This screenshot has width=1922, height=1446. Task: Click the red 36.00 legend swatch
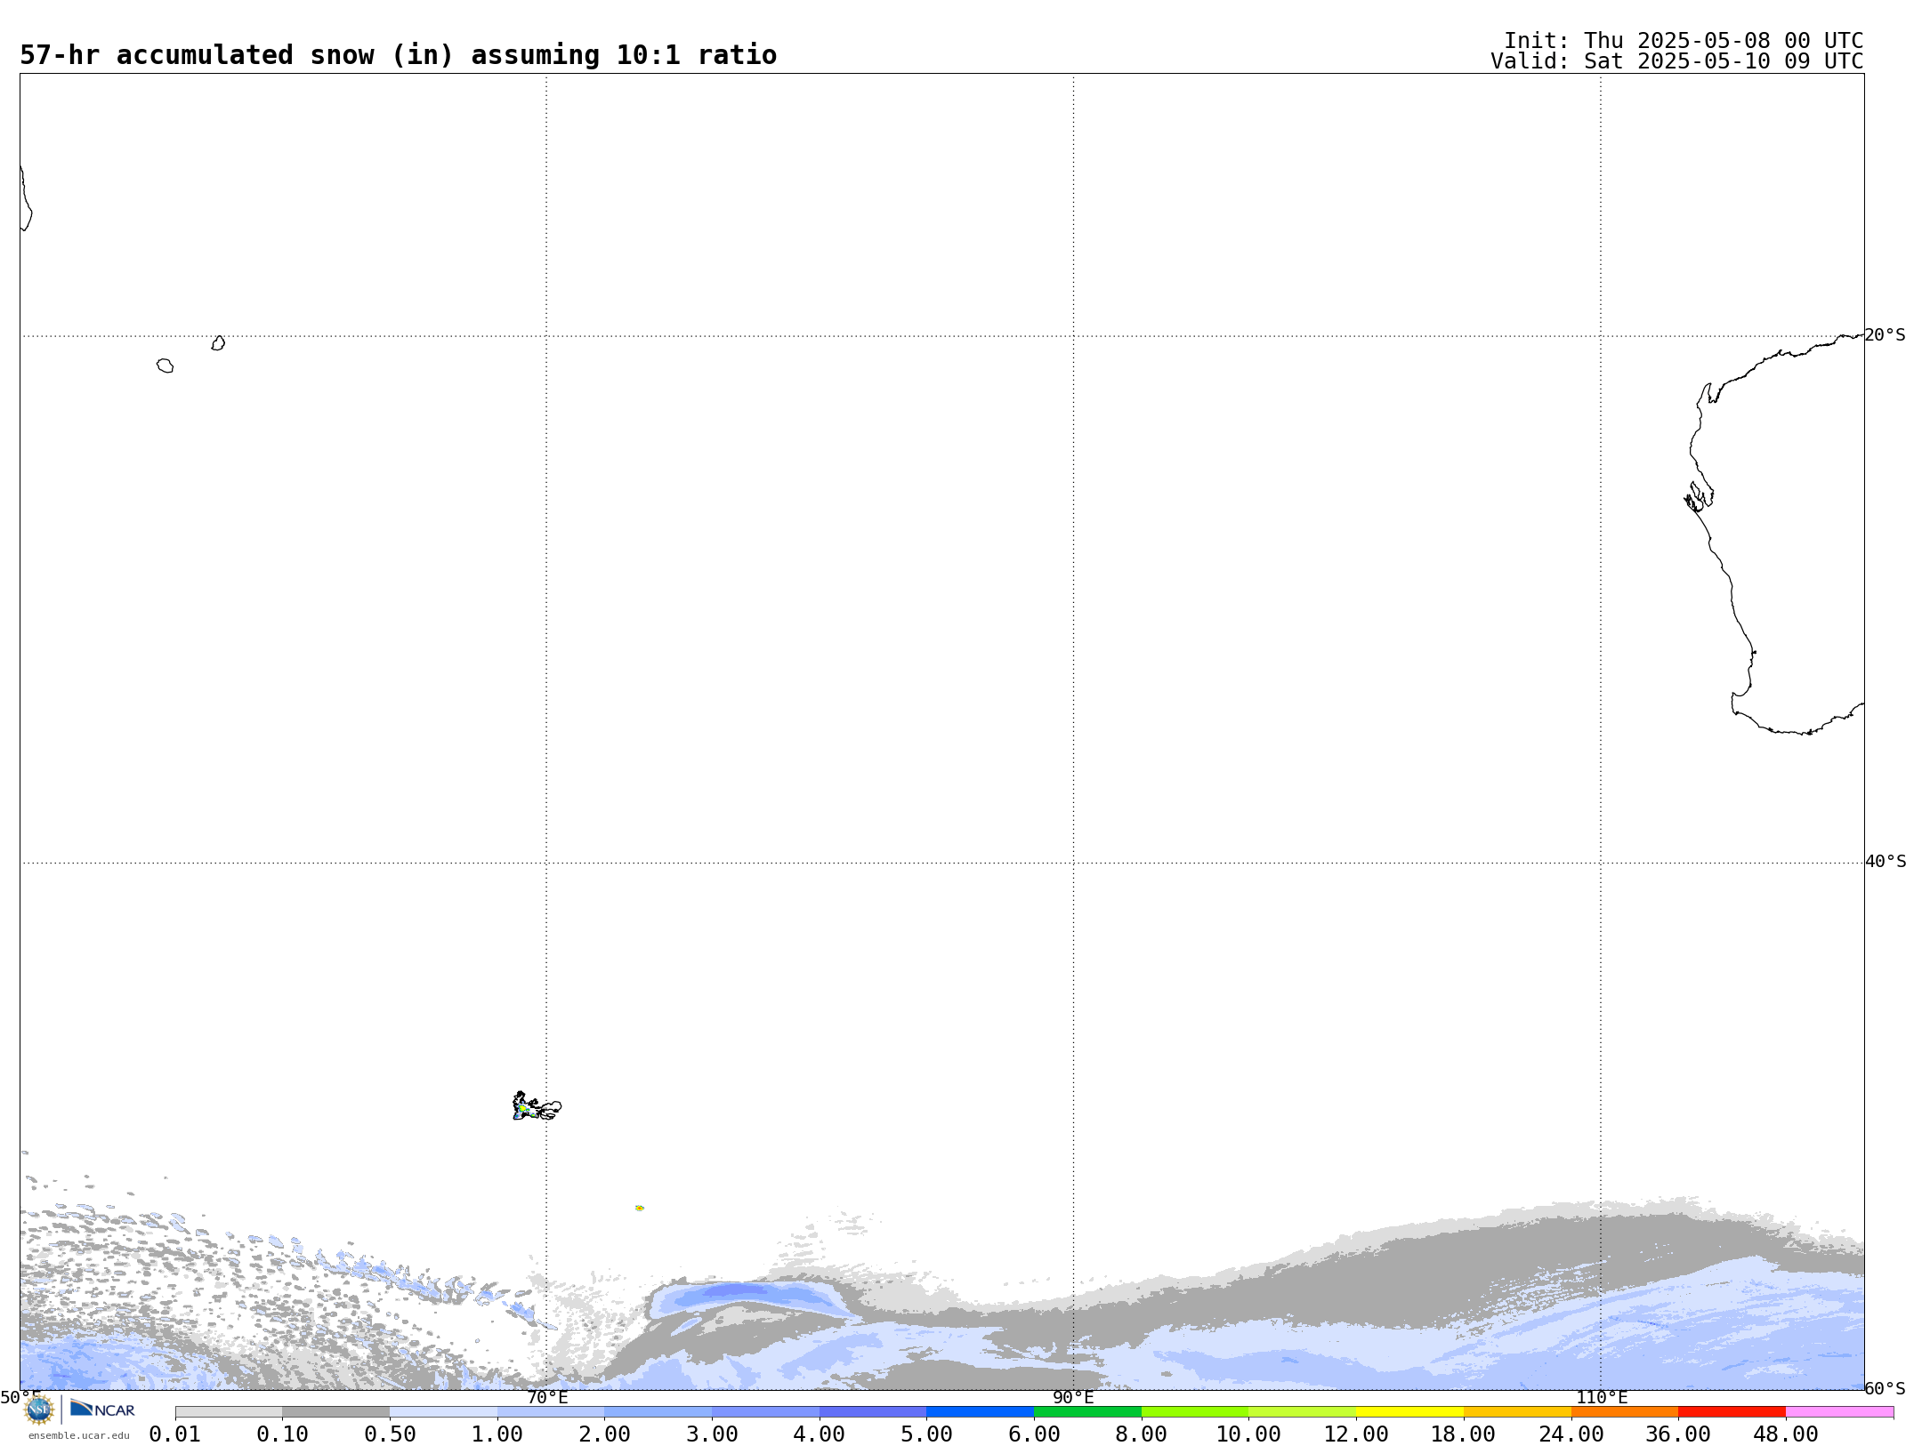1732,1412
